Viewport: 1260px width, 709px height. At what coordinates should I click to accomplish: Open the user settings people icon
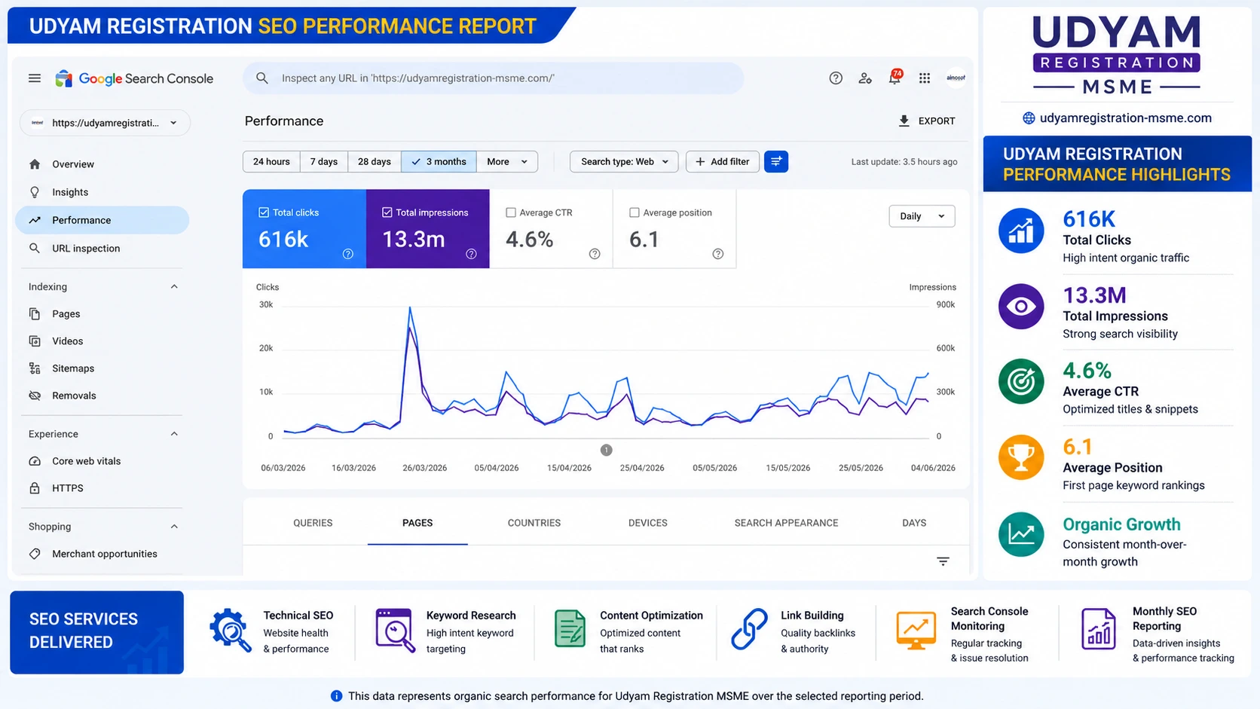pos(865,78)
